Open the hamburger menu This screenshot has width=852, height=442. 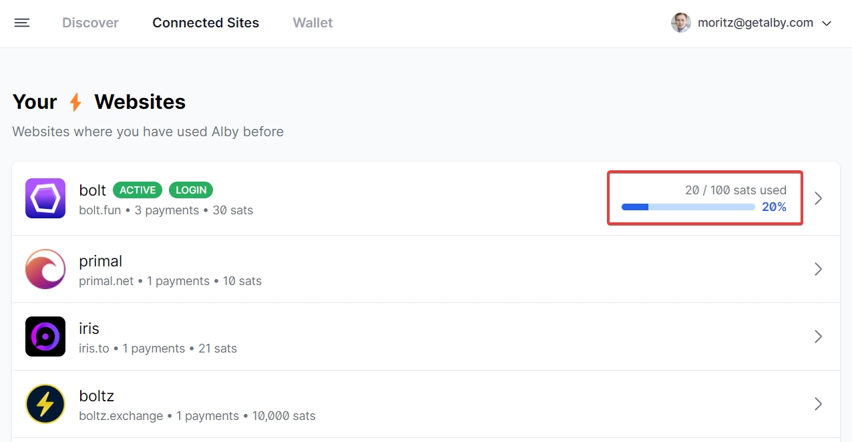click(22, 23)
